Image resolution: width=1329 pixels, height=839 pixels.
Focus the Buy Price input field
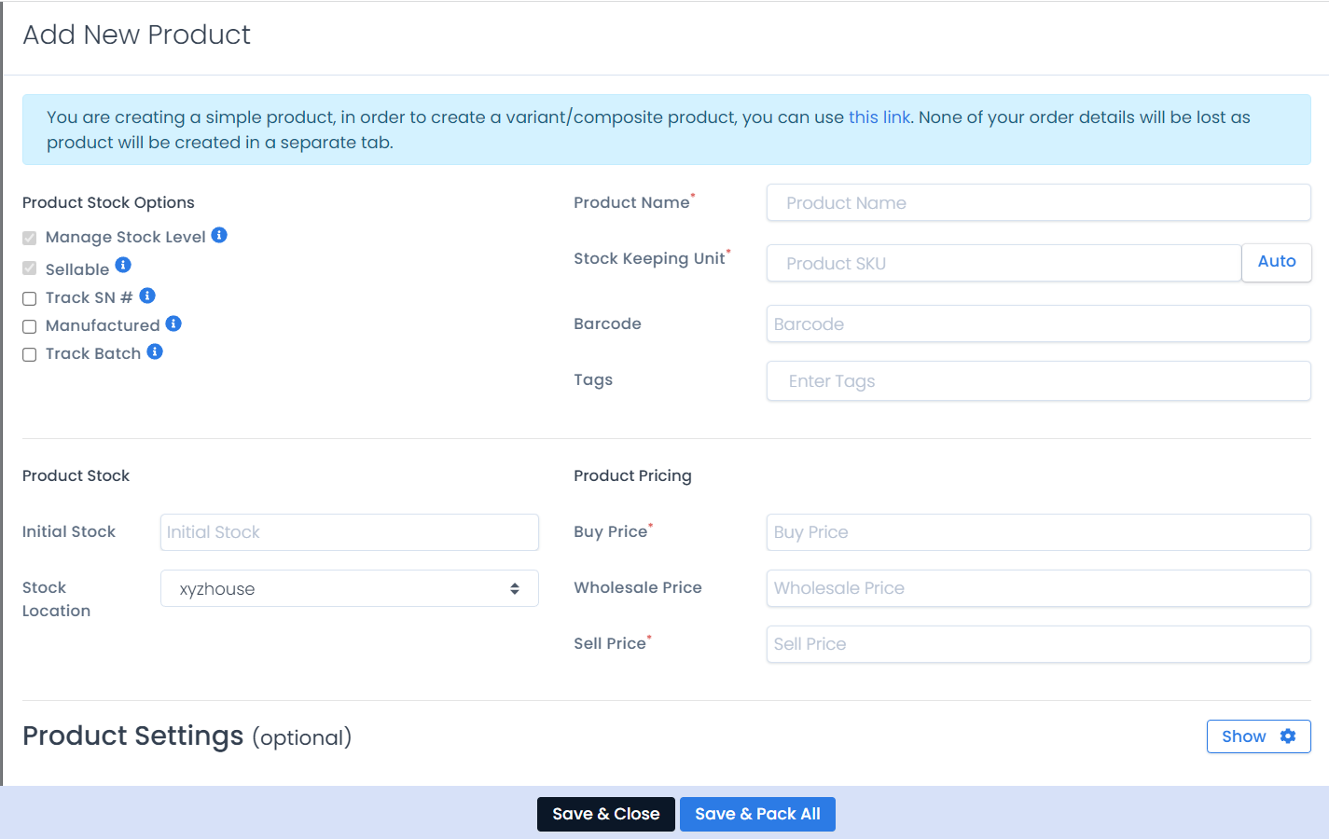click(1039, 532)
